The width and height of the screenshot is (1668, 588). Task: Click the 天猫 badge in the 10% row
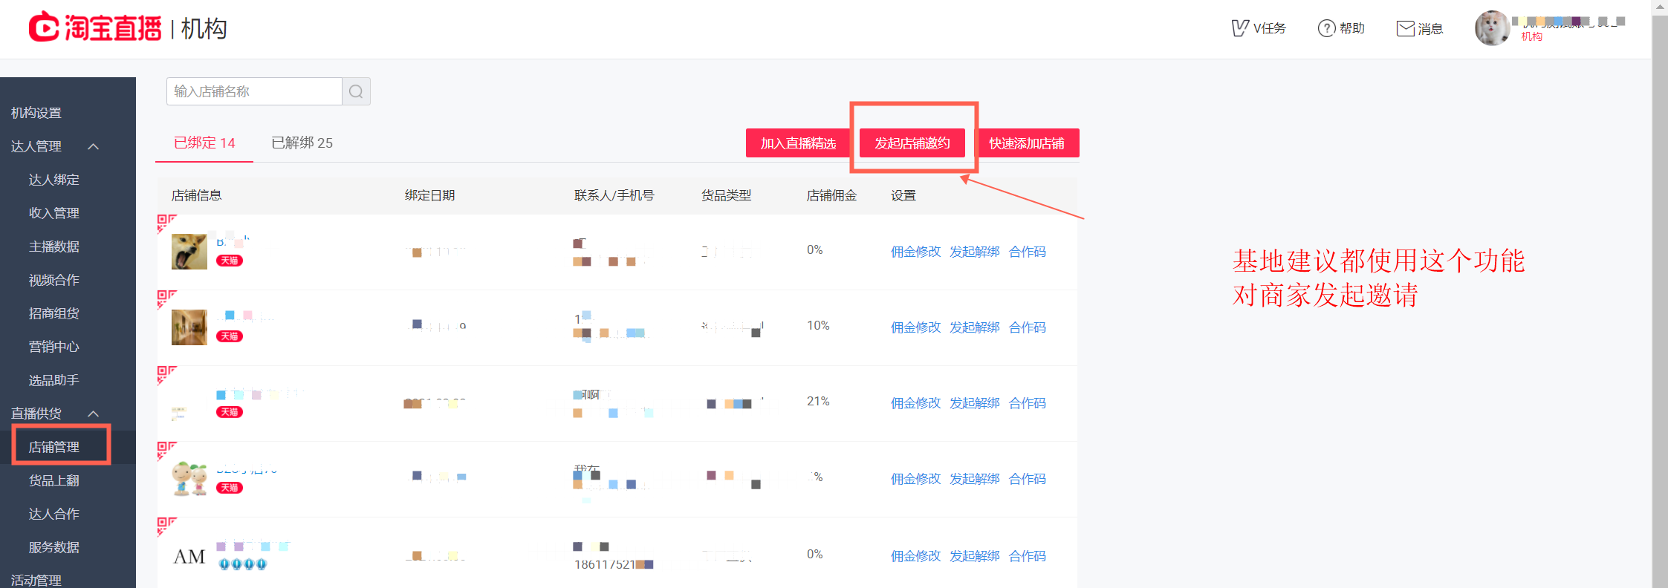pyautogui.click(x=230, y=336)
